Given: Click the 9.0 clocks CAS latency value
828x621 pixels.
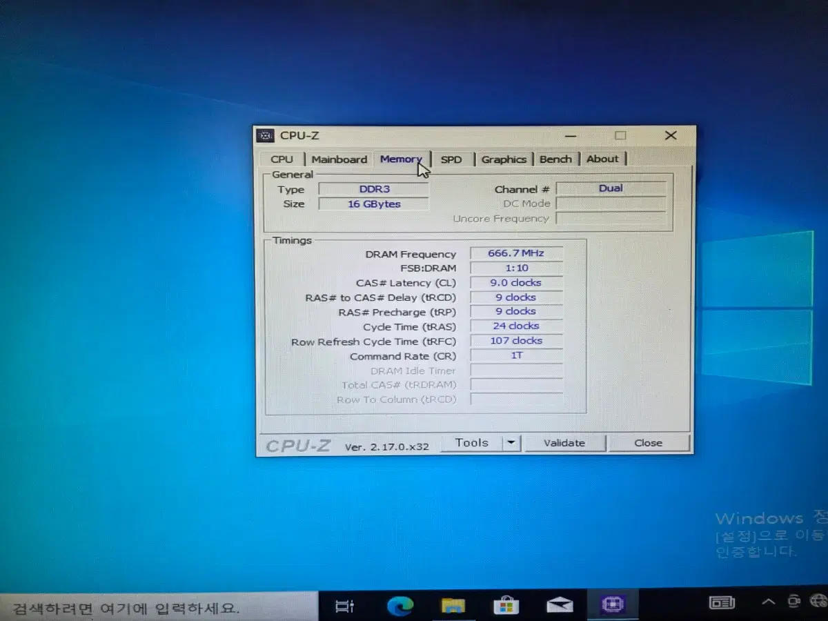Looking at the screenshot, I should (x=516, y=283).
